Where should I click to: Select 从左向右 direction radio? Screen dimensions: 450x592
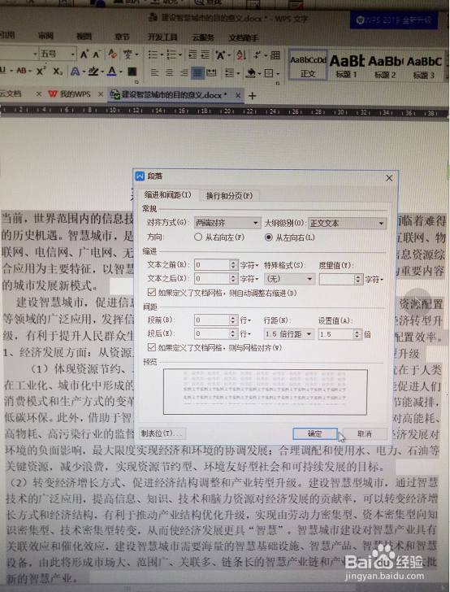click(x=269, y=237)
